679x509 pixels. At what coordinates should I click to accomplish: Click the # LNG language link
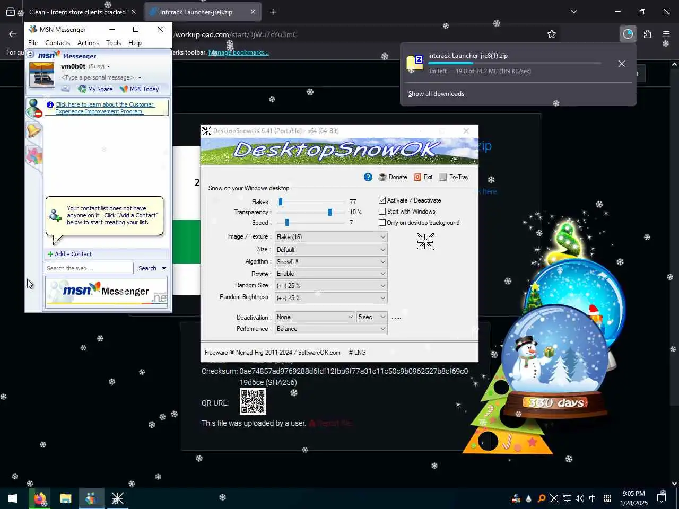(357, 353)
